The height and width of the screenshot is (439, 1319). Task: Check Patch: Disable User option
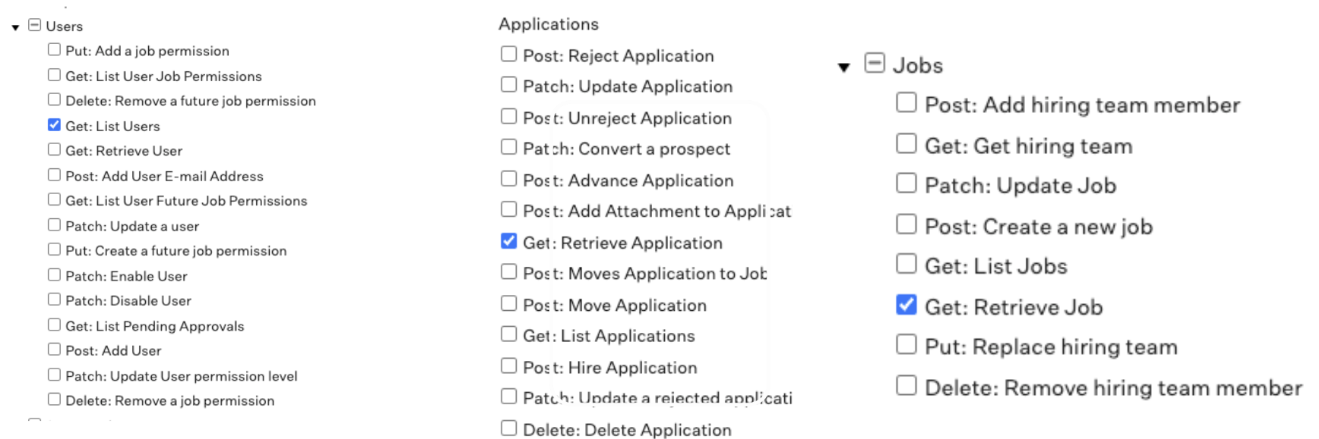[x=54, y=299]
